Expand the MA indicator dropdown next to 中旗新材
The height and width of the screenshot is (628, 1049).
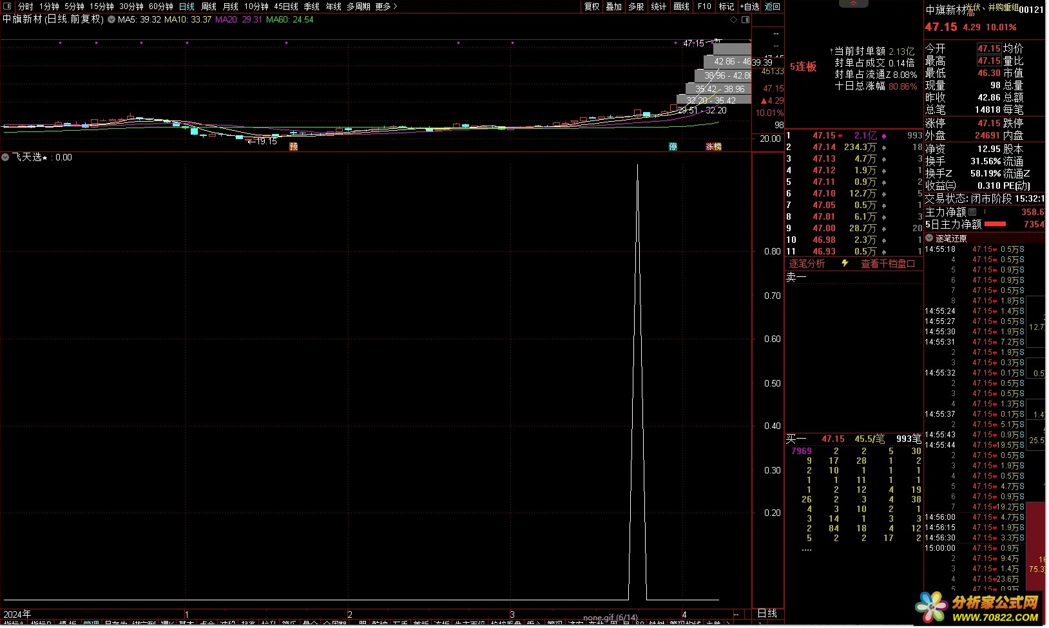coord(111,19)
